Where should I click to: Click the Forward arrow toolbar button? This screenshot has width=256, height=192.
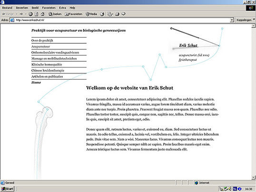point(21,14)
